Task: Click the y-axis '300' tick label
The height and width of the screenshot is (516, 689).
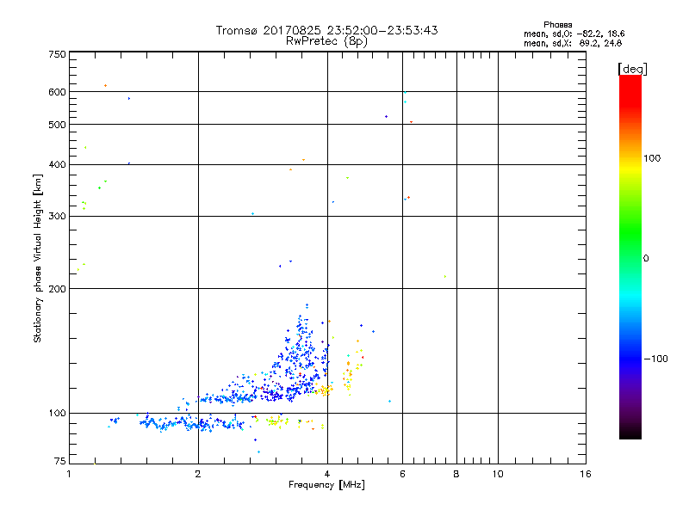Action: 58,217
